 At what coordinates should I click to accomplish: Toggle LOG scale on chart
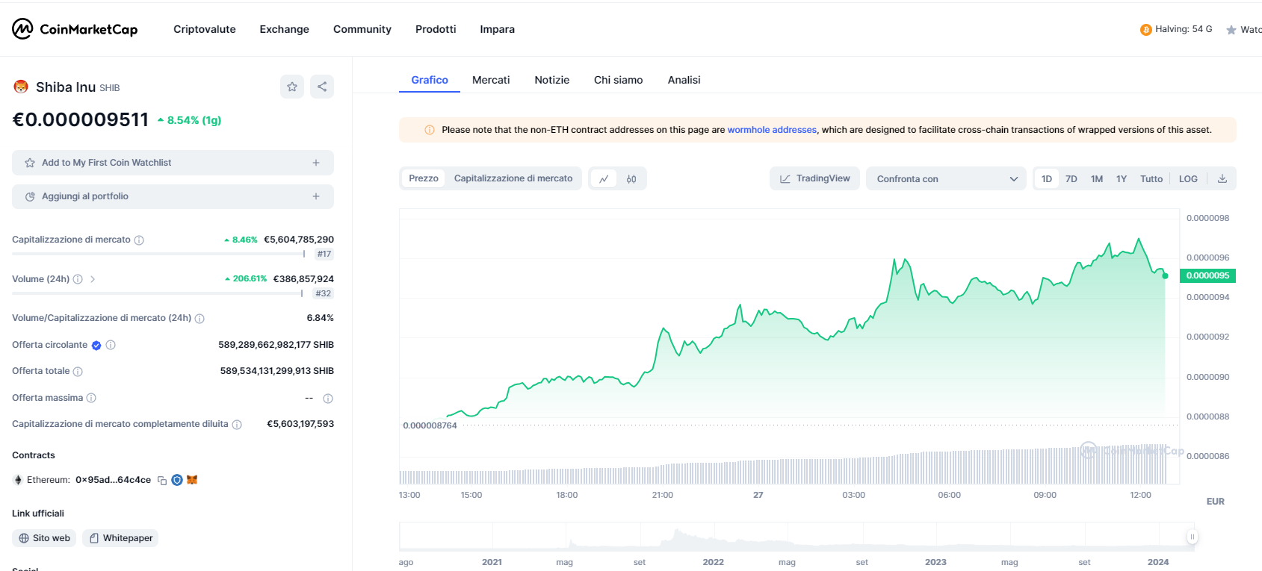[x=1188, y=179]
